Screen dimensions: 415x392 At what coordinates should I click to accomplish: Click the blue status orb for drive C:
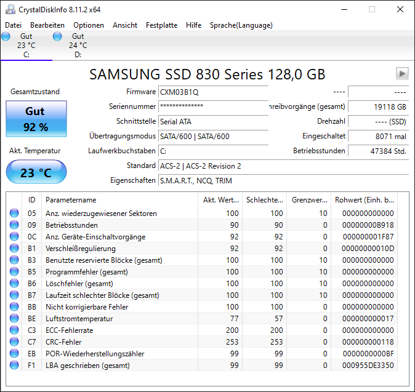point(6,36)
